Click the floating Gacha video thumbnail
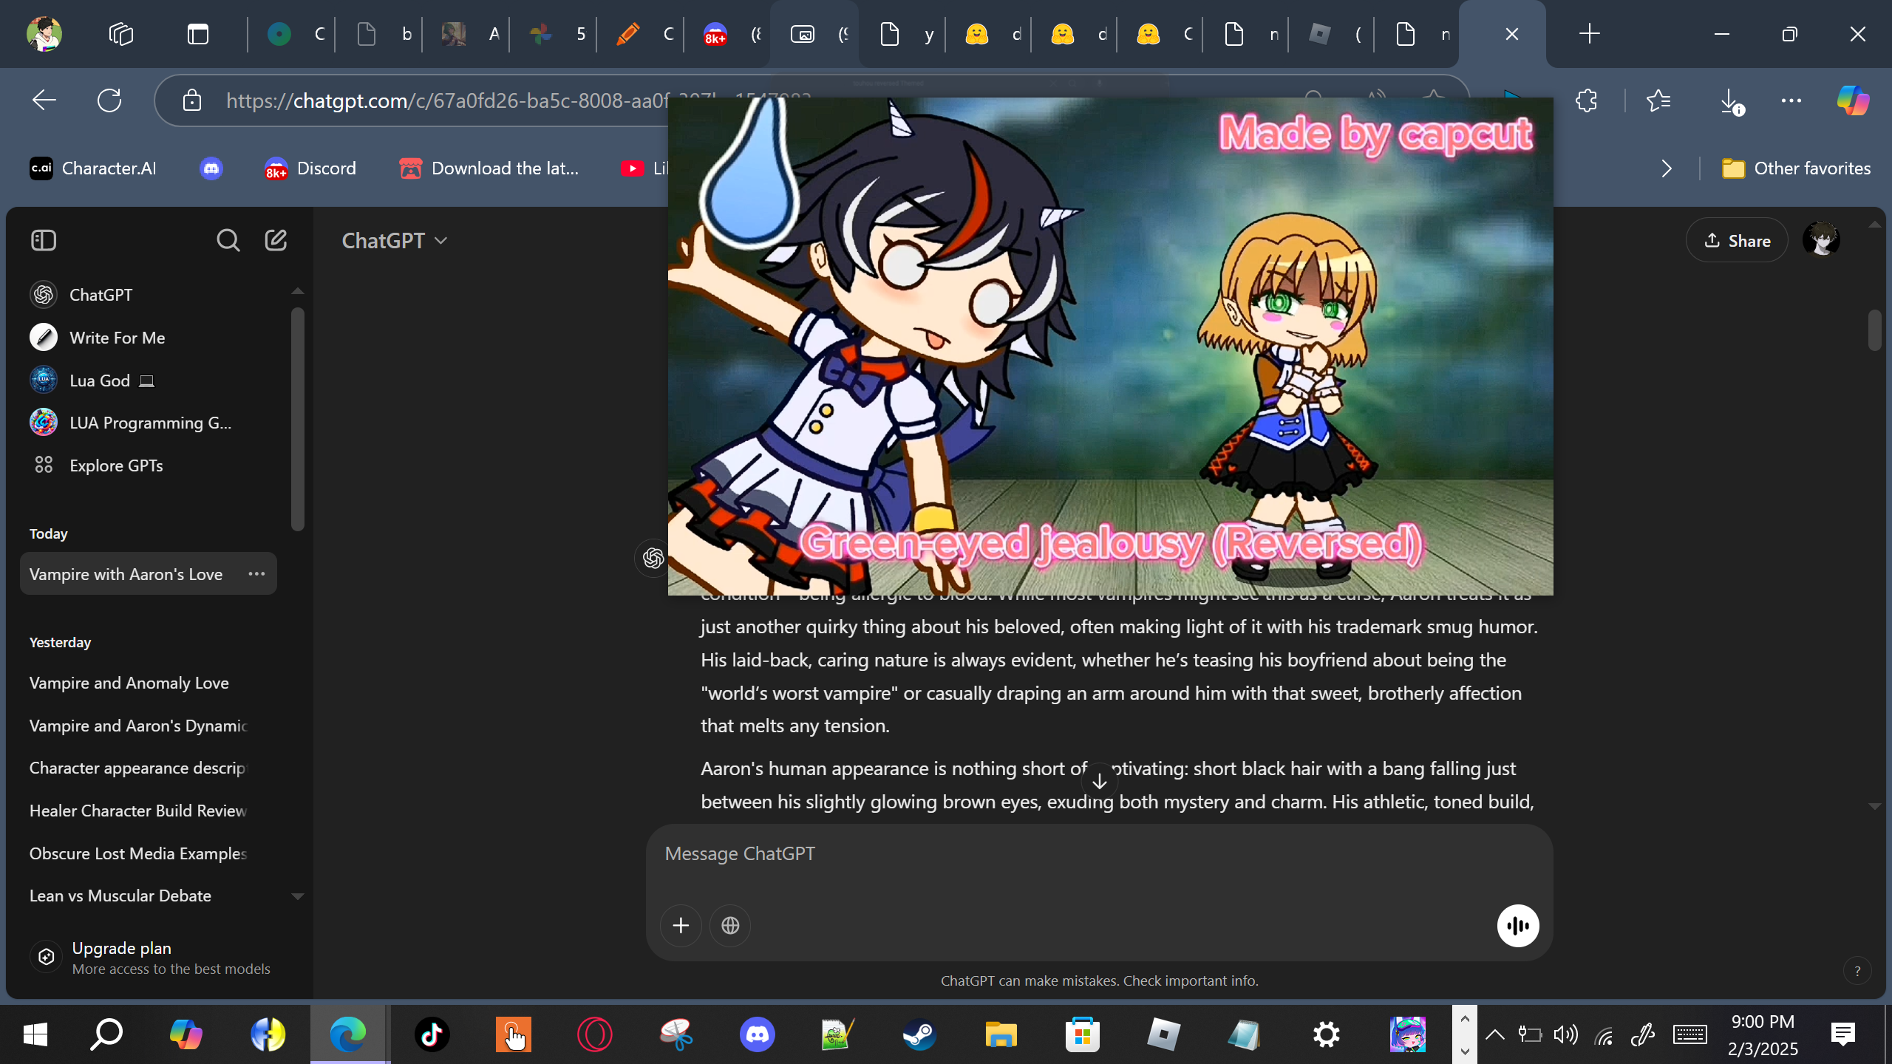Image resolution: width=1892 pixels, height=1064 pixels. click(1110, 346)
